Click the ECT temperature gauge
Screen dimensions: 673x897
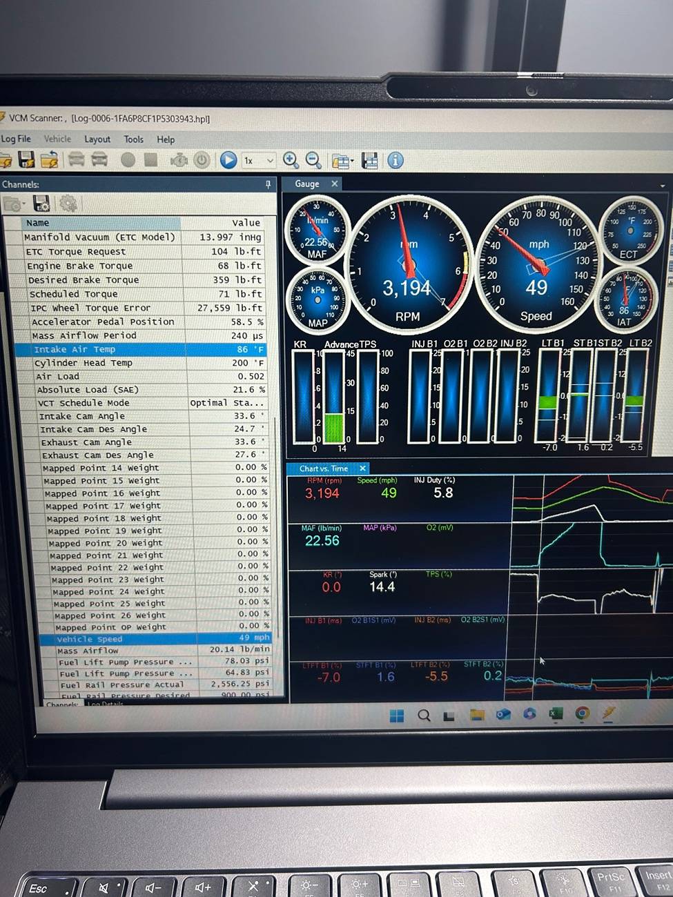630,231
